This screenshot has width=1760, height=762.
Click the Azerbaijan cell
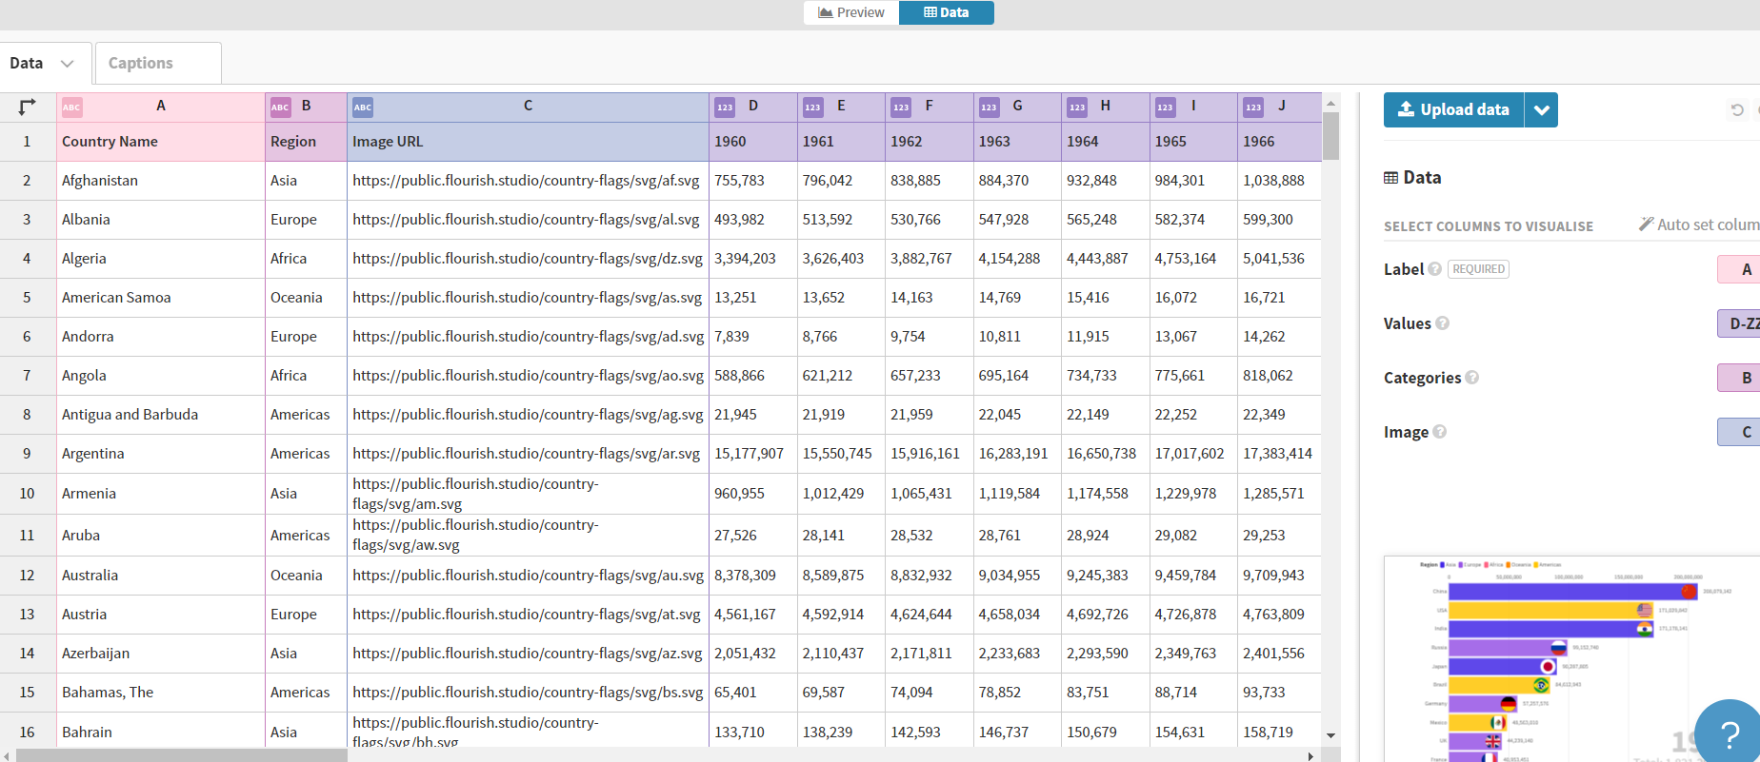[161, 654]
